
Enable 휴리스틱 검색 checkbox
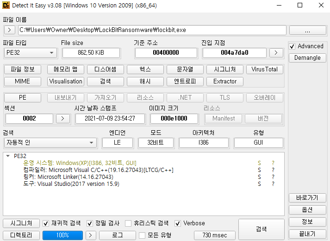(128, 223)
